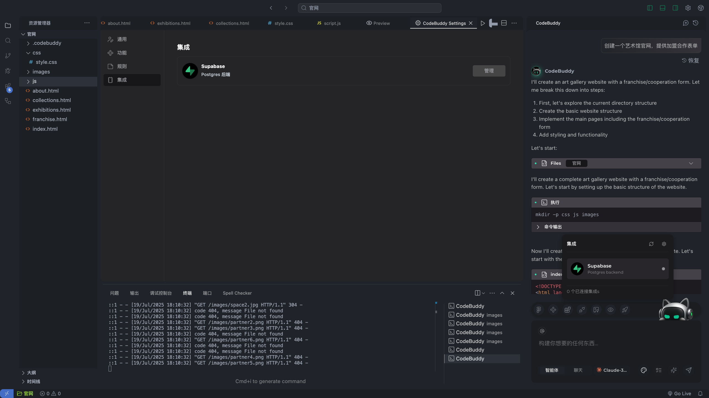Open remote window indicator in status bar
This screenshot has width=709, height=398.
7,394
